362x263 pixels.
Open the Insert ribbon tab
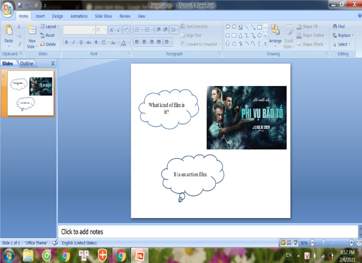point(40,16)
